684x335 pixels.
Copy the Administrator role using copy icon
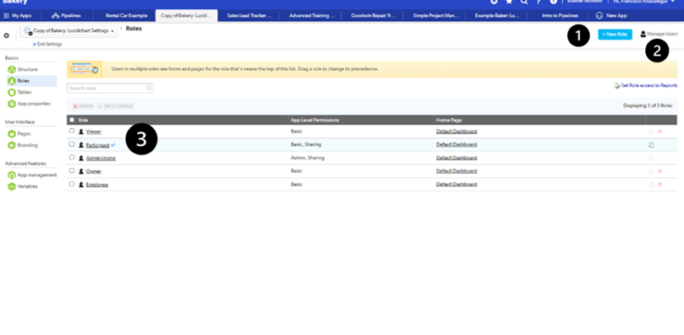tap(651, 158)
